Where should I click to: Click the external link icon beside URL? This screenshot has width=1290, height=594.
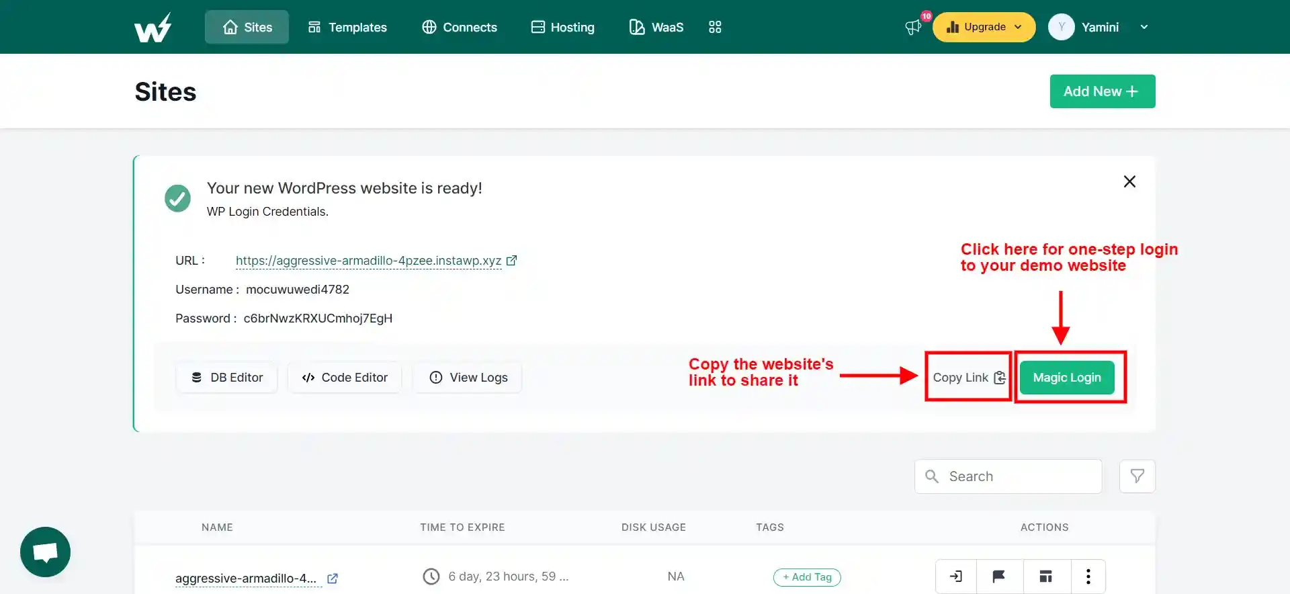[512, 260]
